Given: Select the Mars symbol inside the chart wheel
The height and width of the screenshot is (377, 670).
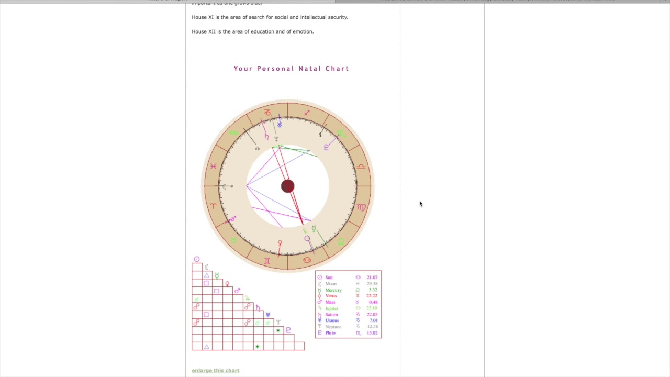Looking at the screenshot, I should pyautogui.click(x=233, y=218).
